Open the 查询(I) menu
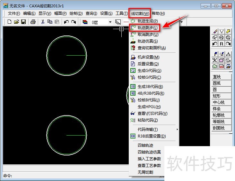Screen dimensions: 235x181 pyautogui.click(x=91, y=13)
